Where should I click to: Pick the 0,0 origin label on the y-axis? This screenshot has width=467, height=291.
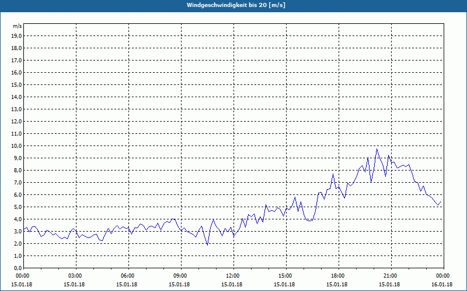pos(18,268)
